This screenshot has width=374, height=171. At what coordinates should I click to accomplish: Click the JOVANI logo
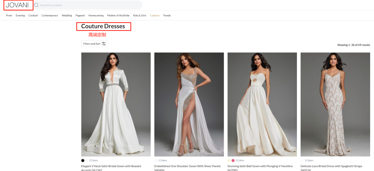click(x=17, y=5)
